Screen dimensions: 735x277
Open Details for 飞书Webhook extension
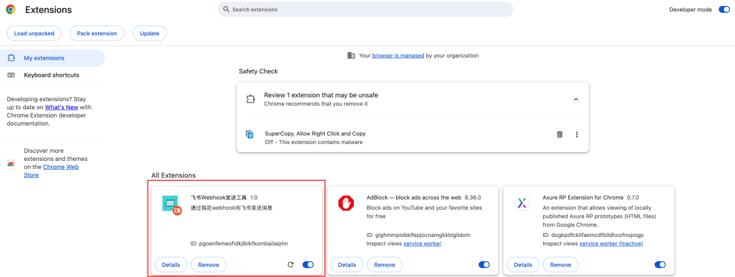tap(171, 265)
